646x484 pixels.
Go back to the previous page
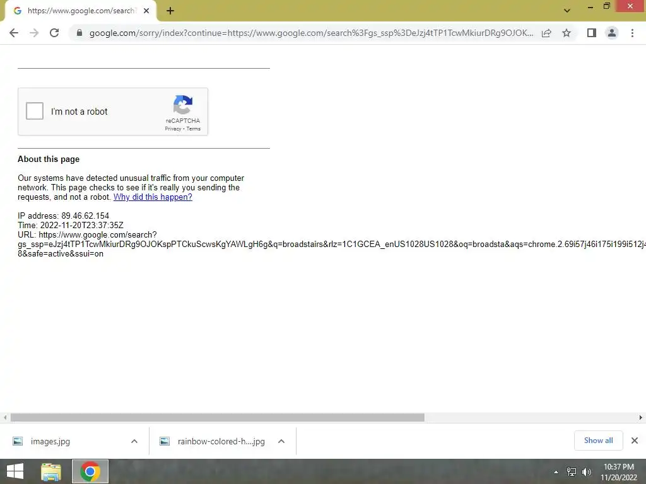[14, 33]
